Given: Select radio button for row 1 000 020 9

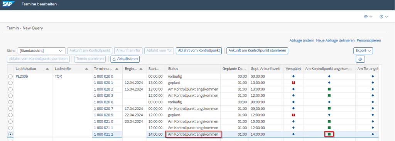Looking at the screenshot, I should tap(10, 115).
